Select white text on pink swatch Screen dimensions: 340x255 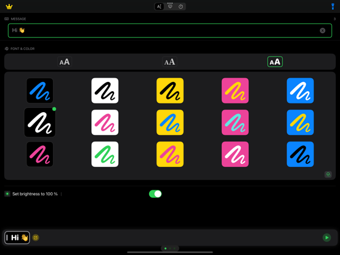point(235,154)
